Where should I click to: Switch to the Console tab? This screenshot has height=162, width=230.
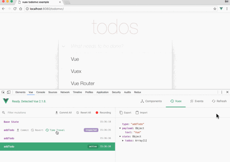pyautogui.click(x=41, y=92)
